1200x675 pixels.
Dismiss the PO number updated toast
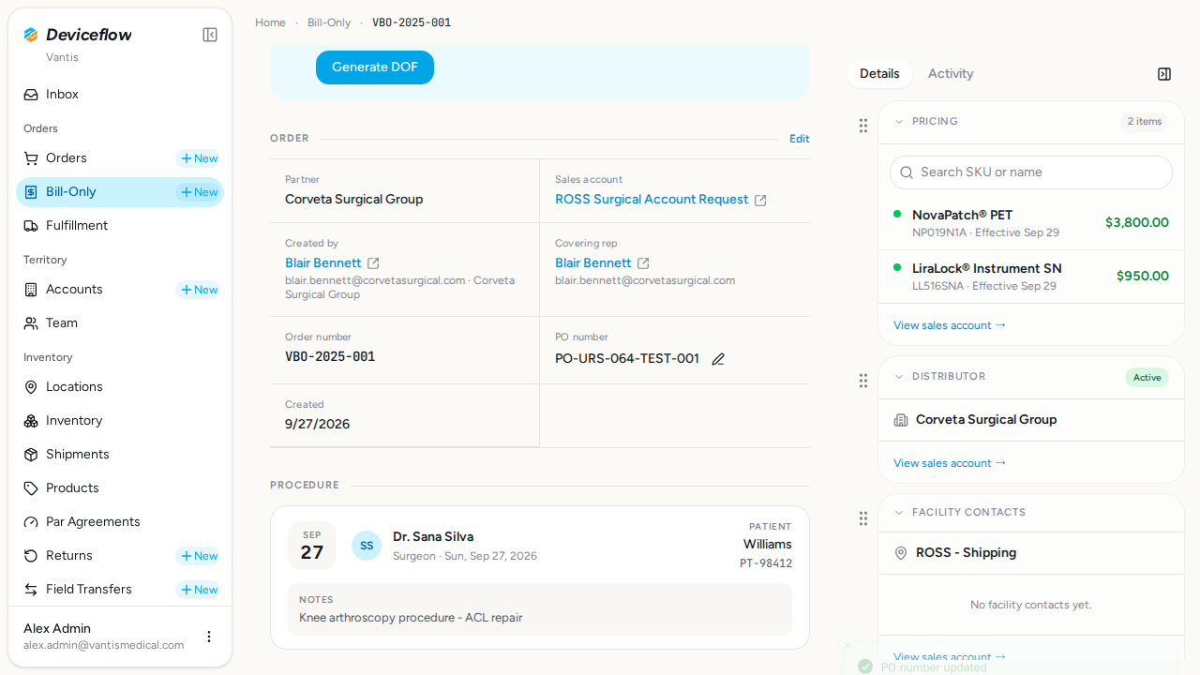coord(847,646)
